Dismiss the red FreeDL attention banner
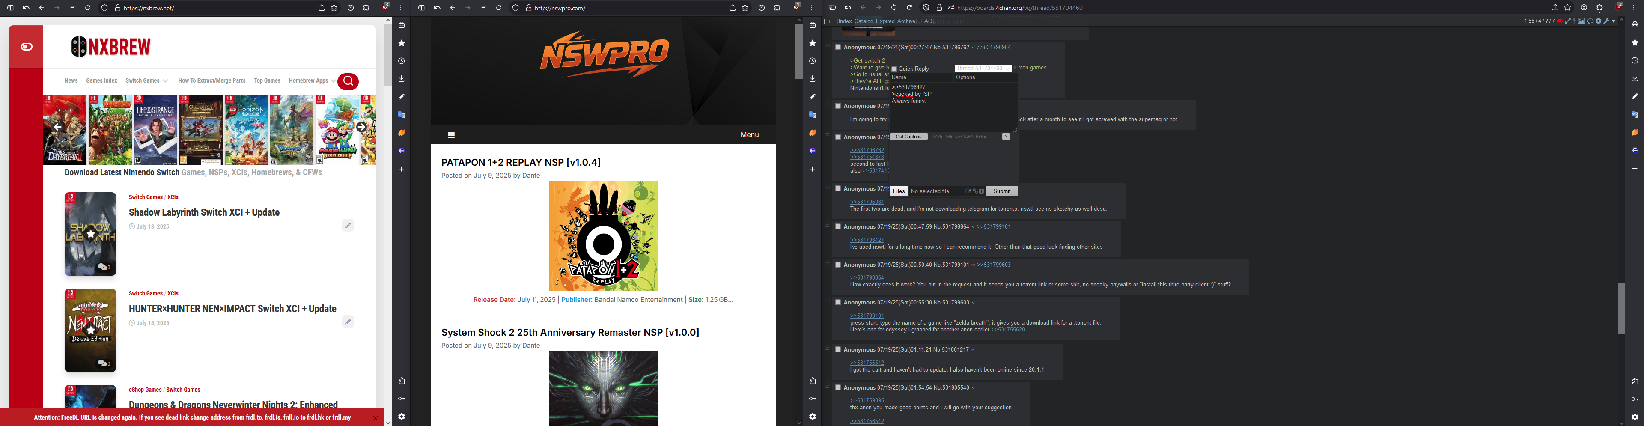This screenshot has height=426, width=1644. click(375, 418)
